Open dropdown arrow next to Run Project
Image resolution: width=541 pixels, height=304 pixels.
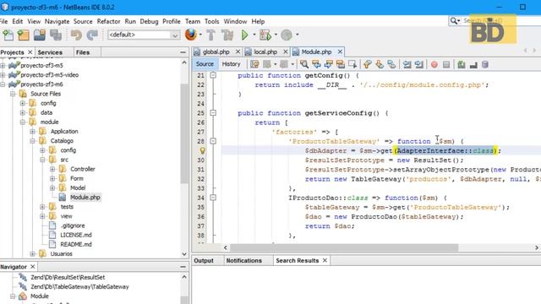254,35
